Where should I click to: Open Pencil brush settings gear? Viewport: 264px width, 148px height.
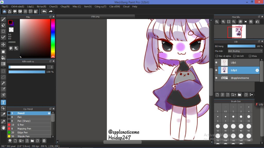click(49, 113)
